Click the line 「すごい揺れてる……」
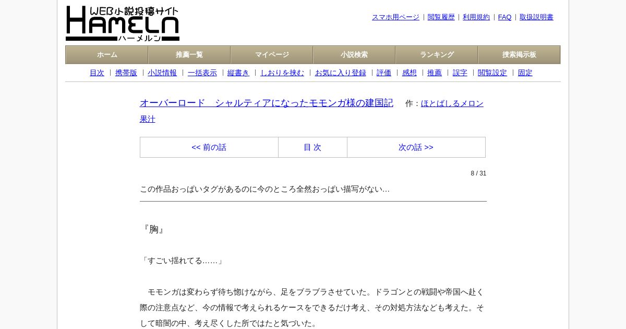Image resolution: width=626 pixels, height=329 pixels. point(183,261)
